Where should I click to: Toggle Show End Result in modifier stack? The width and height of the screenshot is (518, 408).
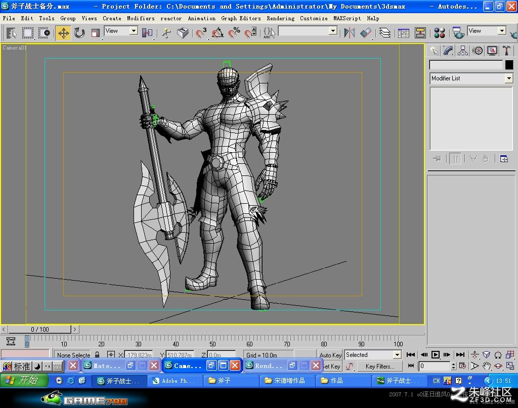pos(455,159)
